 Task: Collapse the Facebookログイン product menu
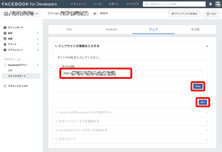pyautogui.click(x=38, y=65)
